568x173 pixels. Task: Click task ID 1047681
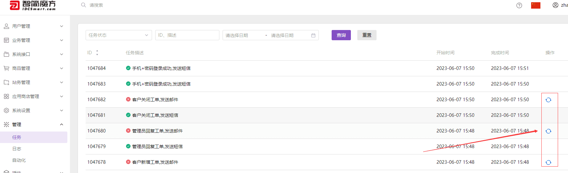97,115
